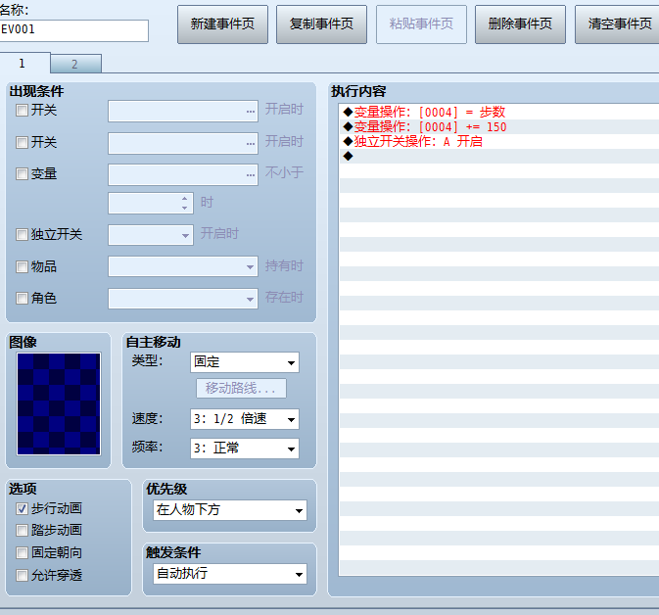
Task: Tick the 物品 condition checkbox
Action: pyautogui.click(x=22, y=266)
